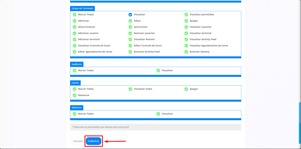Toggle Restaurar permission in Lixeira

[x=75, y=95]
